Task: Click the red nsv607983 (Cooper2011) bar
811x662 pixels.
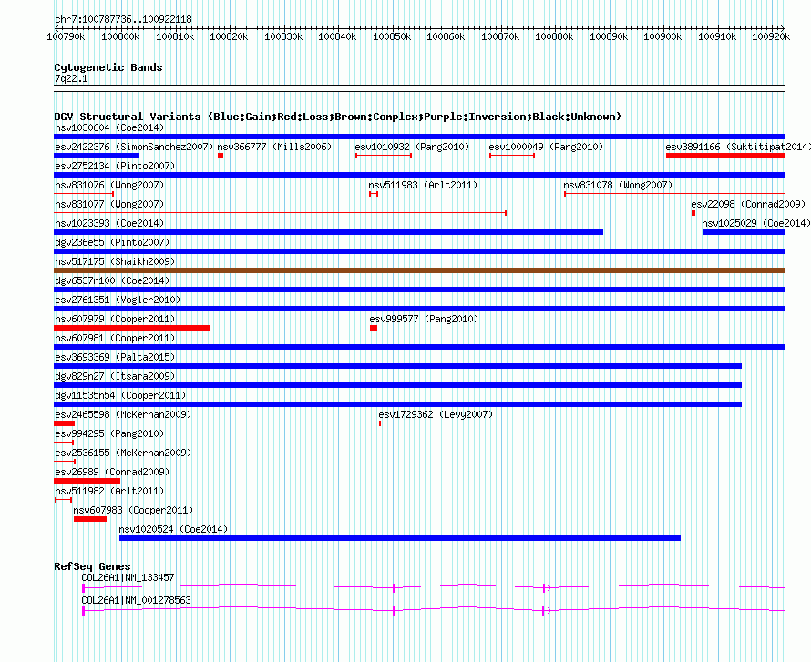Action: click(90, 519)
